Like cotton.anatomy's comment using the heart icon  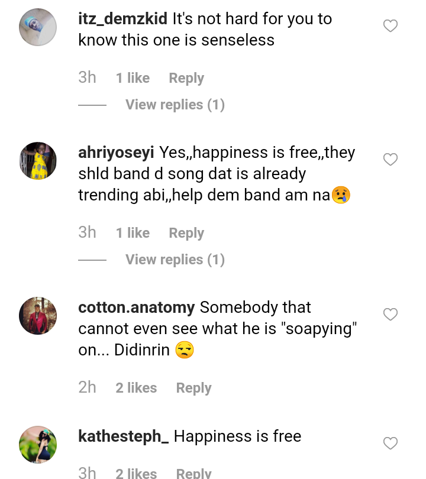coord(390,315)
